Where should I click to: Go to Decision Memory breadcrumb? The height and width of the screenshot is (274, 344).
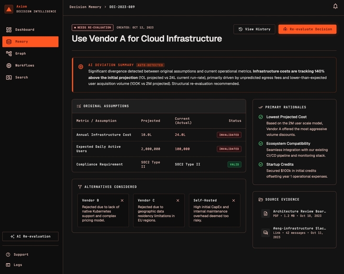pos(85,7)
